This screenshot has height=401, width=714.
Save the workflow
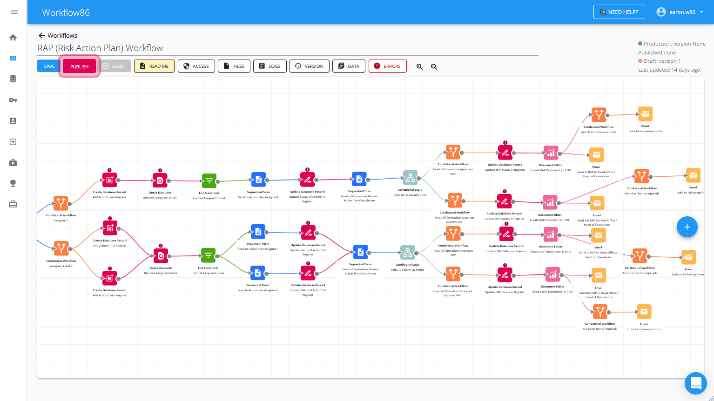click(x=49, y=67)
